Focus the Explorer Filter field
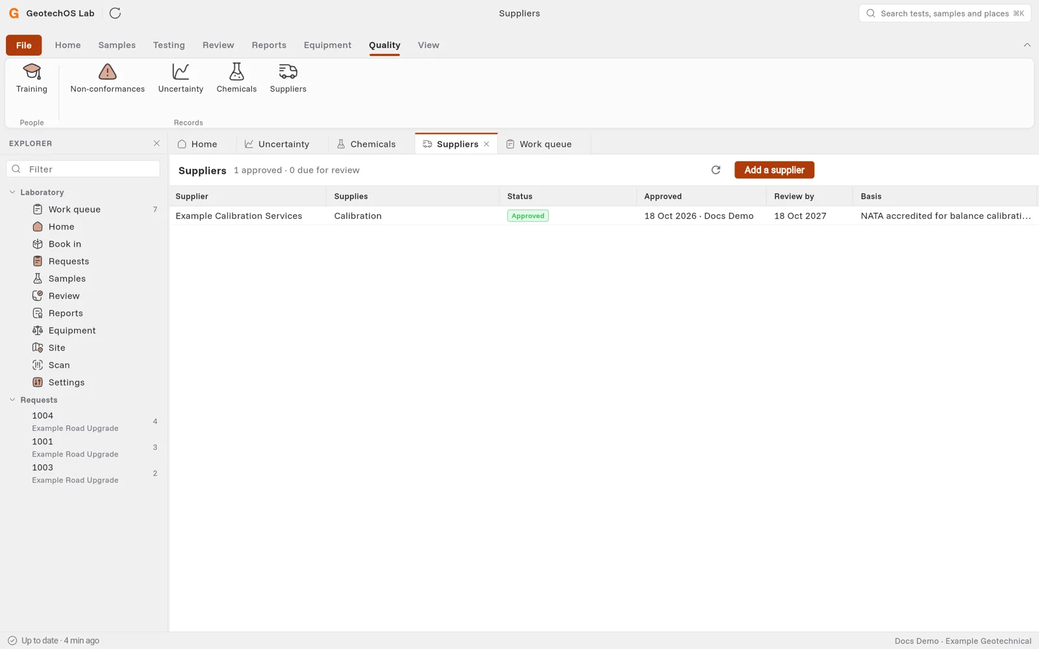 tap(83, 169)
